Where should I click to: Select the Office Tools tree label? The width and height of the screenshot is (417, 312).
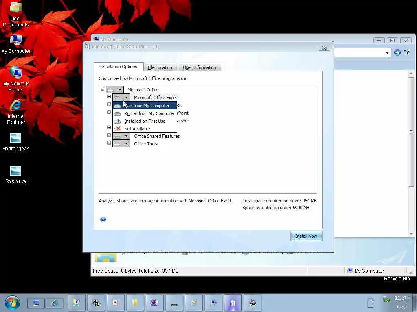coord(146,144)
